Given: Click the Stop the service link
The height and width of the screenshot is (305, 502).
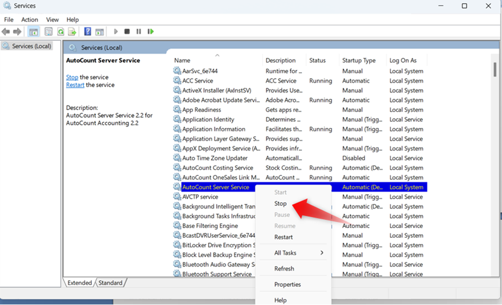Looking at the screenshot, I should (72, 77).
